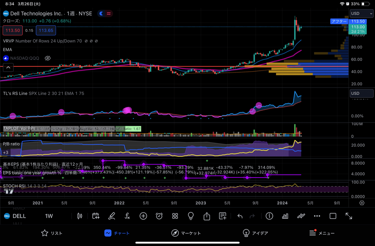Screen dimensions: 375x246
Task: Open compare lines icon in toolbar
Action: pyautogui.click(x=301, y=216)
